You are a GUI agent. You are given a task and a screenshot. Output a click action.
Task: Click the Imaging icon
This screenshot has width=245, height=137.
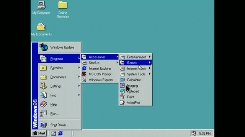point(122,85)
